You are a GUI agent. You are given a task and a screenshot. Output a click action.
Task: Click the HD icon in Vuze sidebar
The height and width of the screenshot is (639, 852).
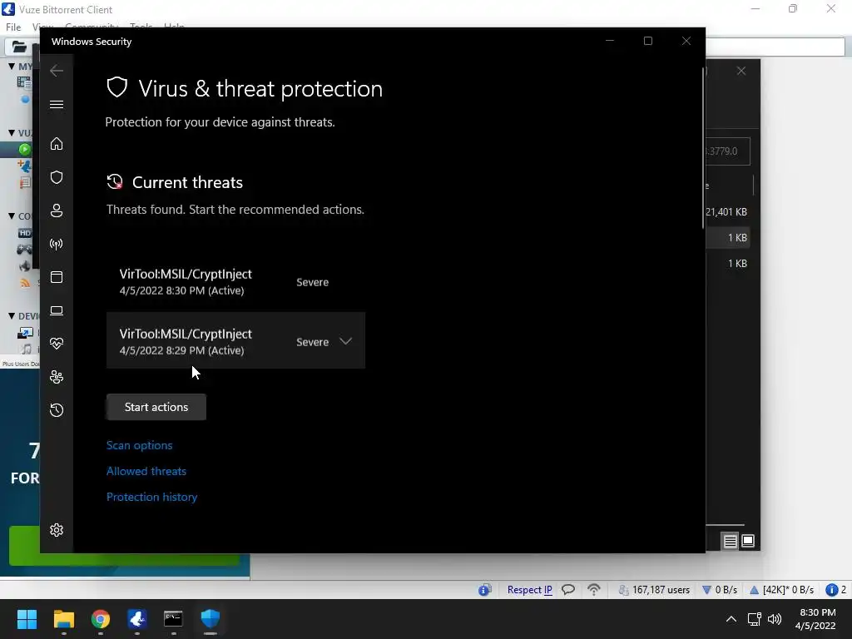25,233
